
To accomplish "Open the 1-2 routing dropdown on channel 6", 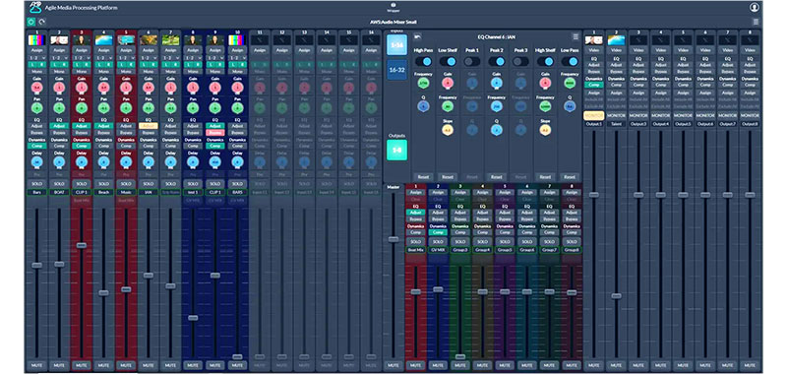I will 148,58.
